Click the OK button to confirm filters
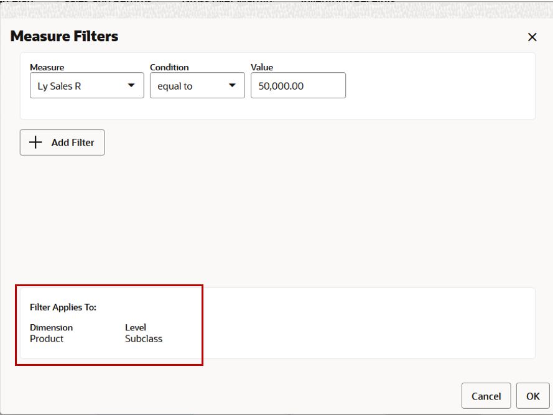The image size is (553, 415). tap(534, 396)
